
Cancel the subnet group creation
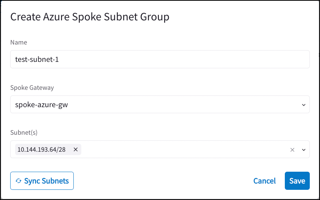(x=264, y=181)
